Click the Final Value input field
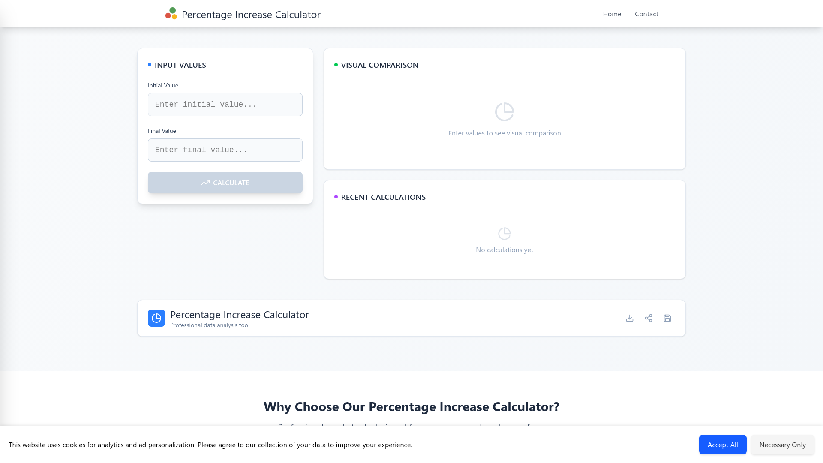This screenshot has height=463, width=823. click(x=225, y=150)
